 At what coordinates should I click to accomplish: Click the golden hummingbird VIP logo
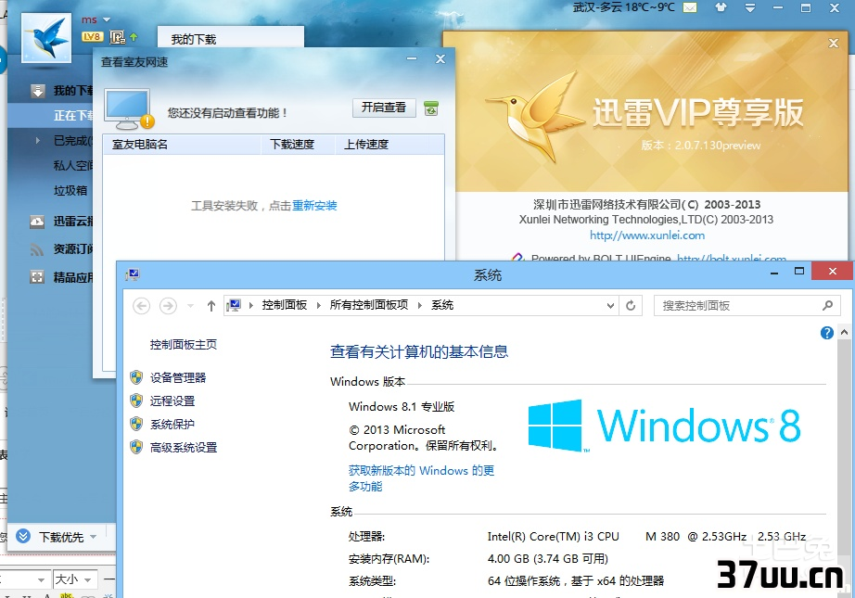click(534, 117)
